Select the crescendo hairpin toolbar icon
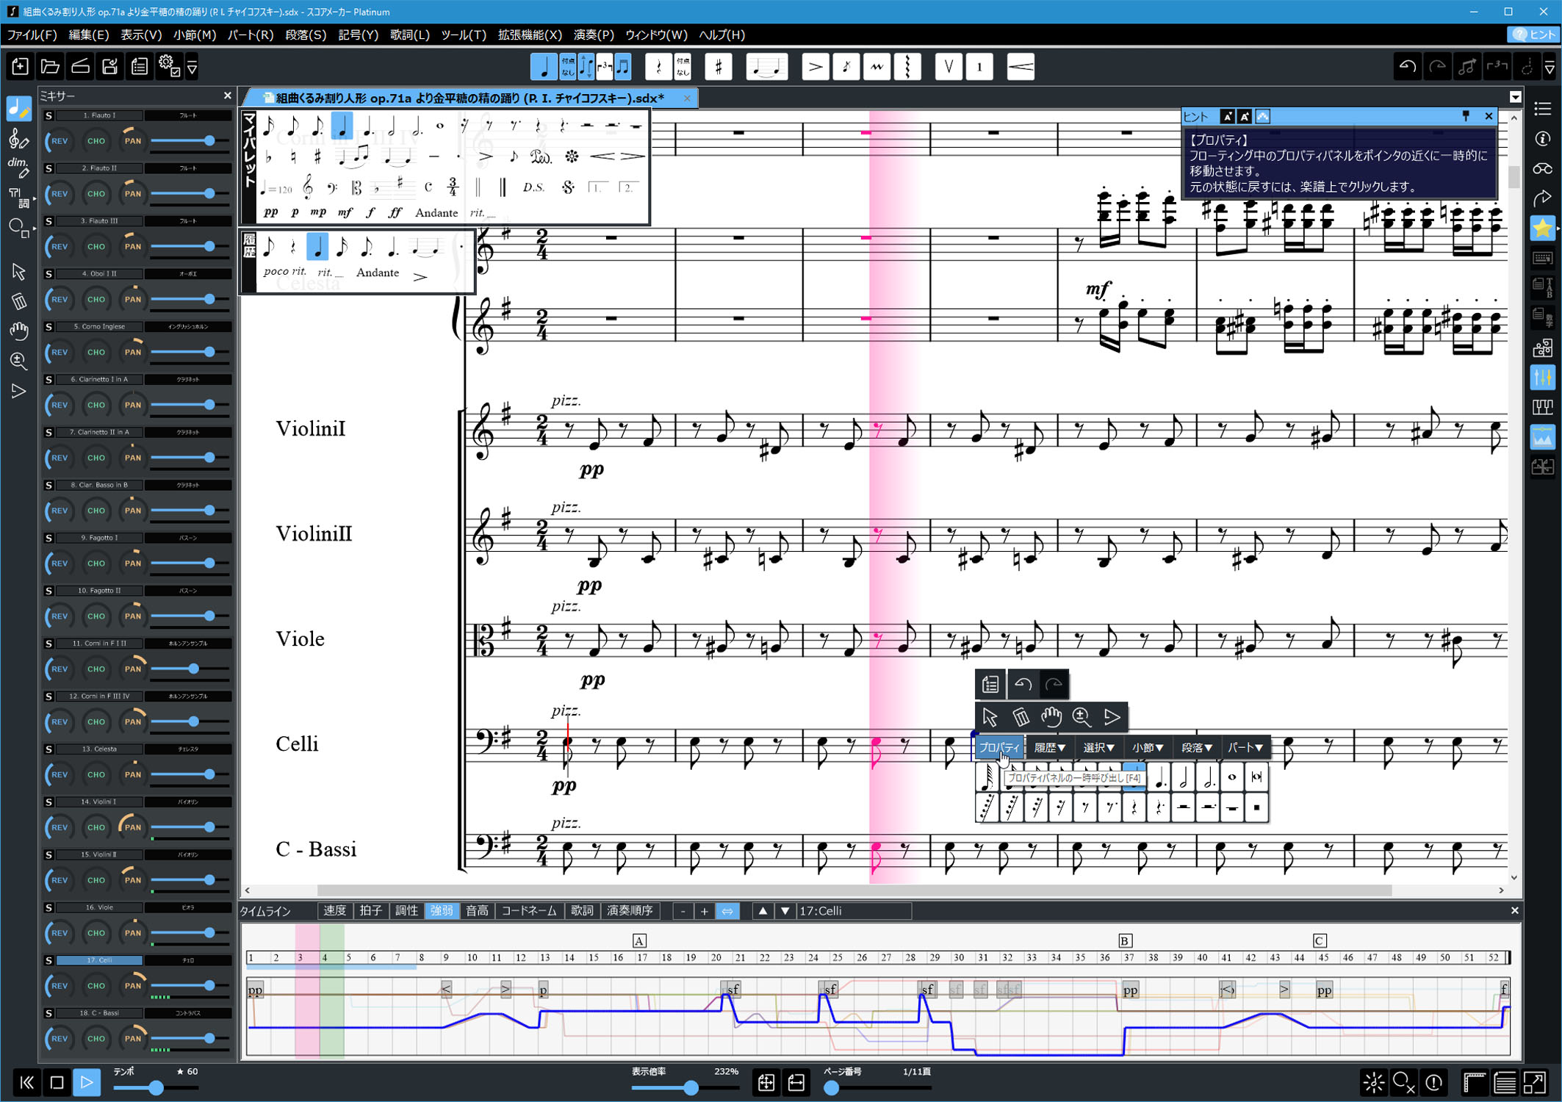Viewport: 1562px width, 1102px height. coord(1021,67)
